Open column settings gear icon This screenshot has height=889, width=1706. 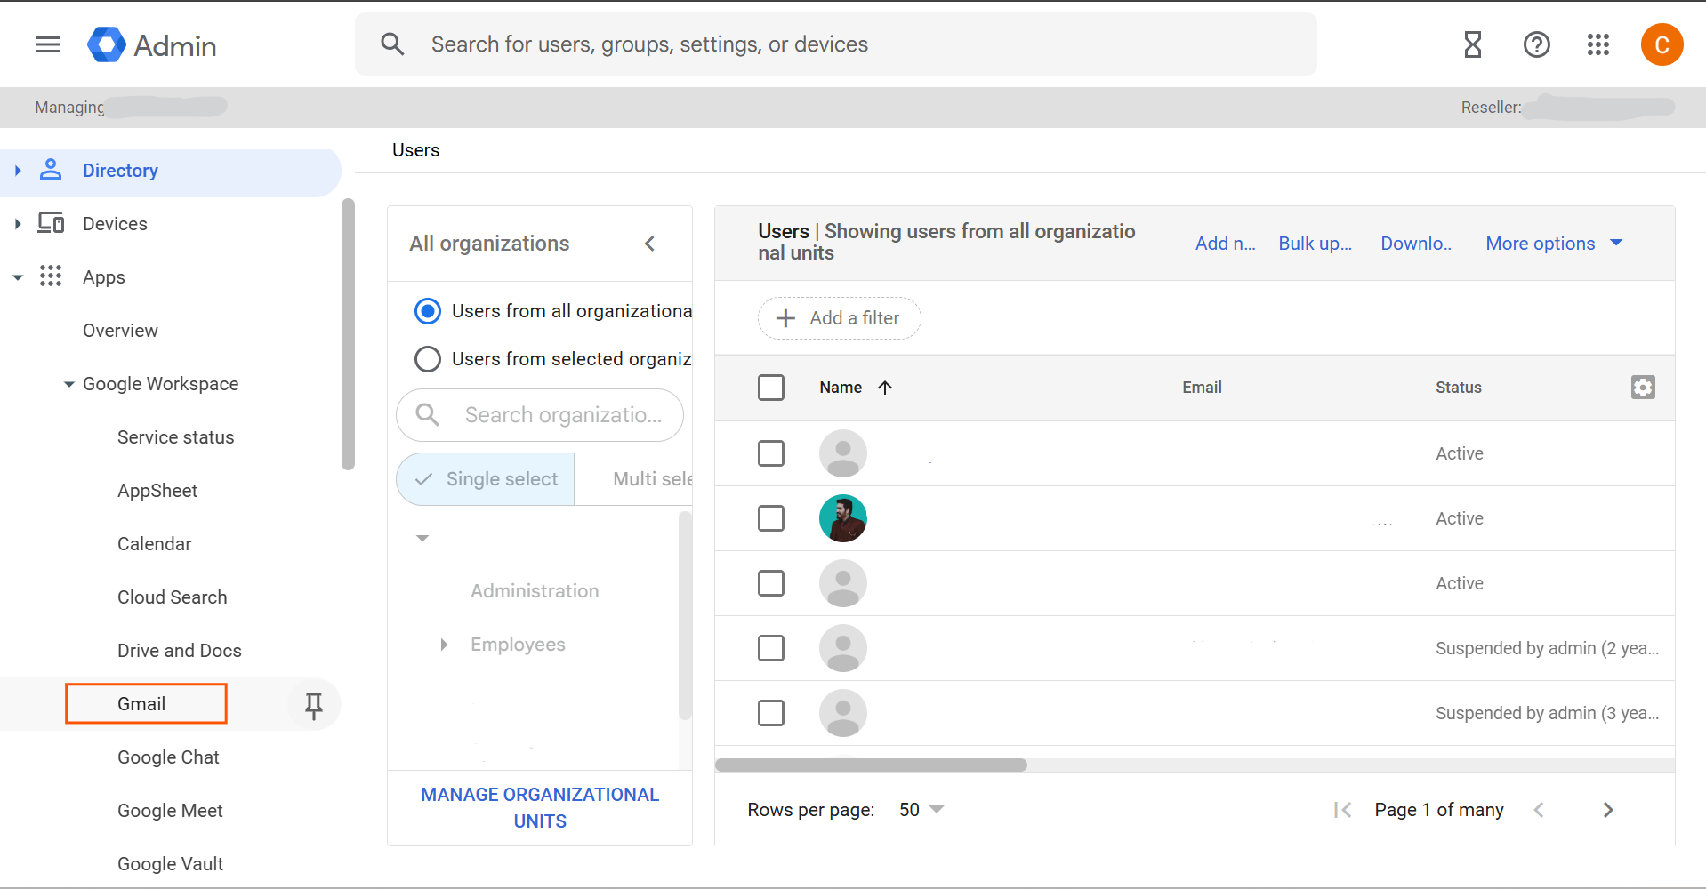[1642, 388]
